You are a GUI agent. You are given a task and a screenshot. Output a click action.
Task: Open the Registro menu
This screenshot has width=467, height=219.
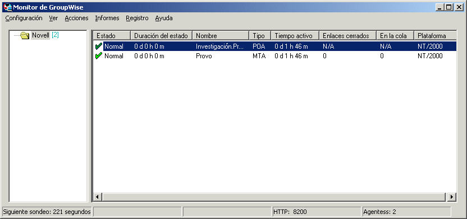click(x=137, y=18)
